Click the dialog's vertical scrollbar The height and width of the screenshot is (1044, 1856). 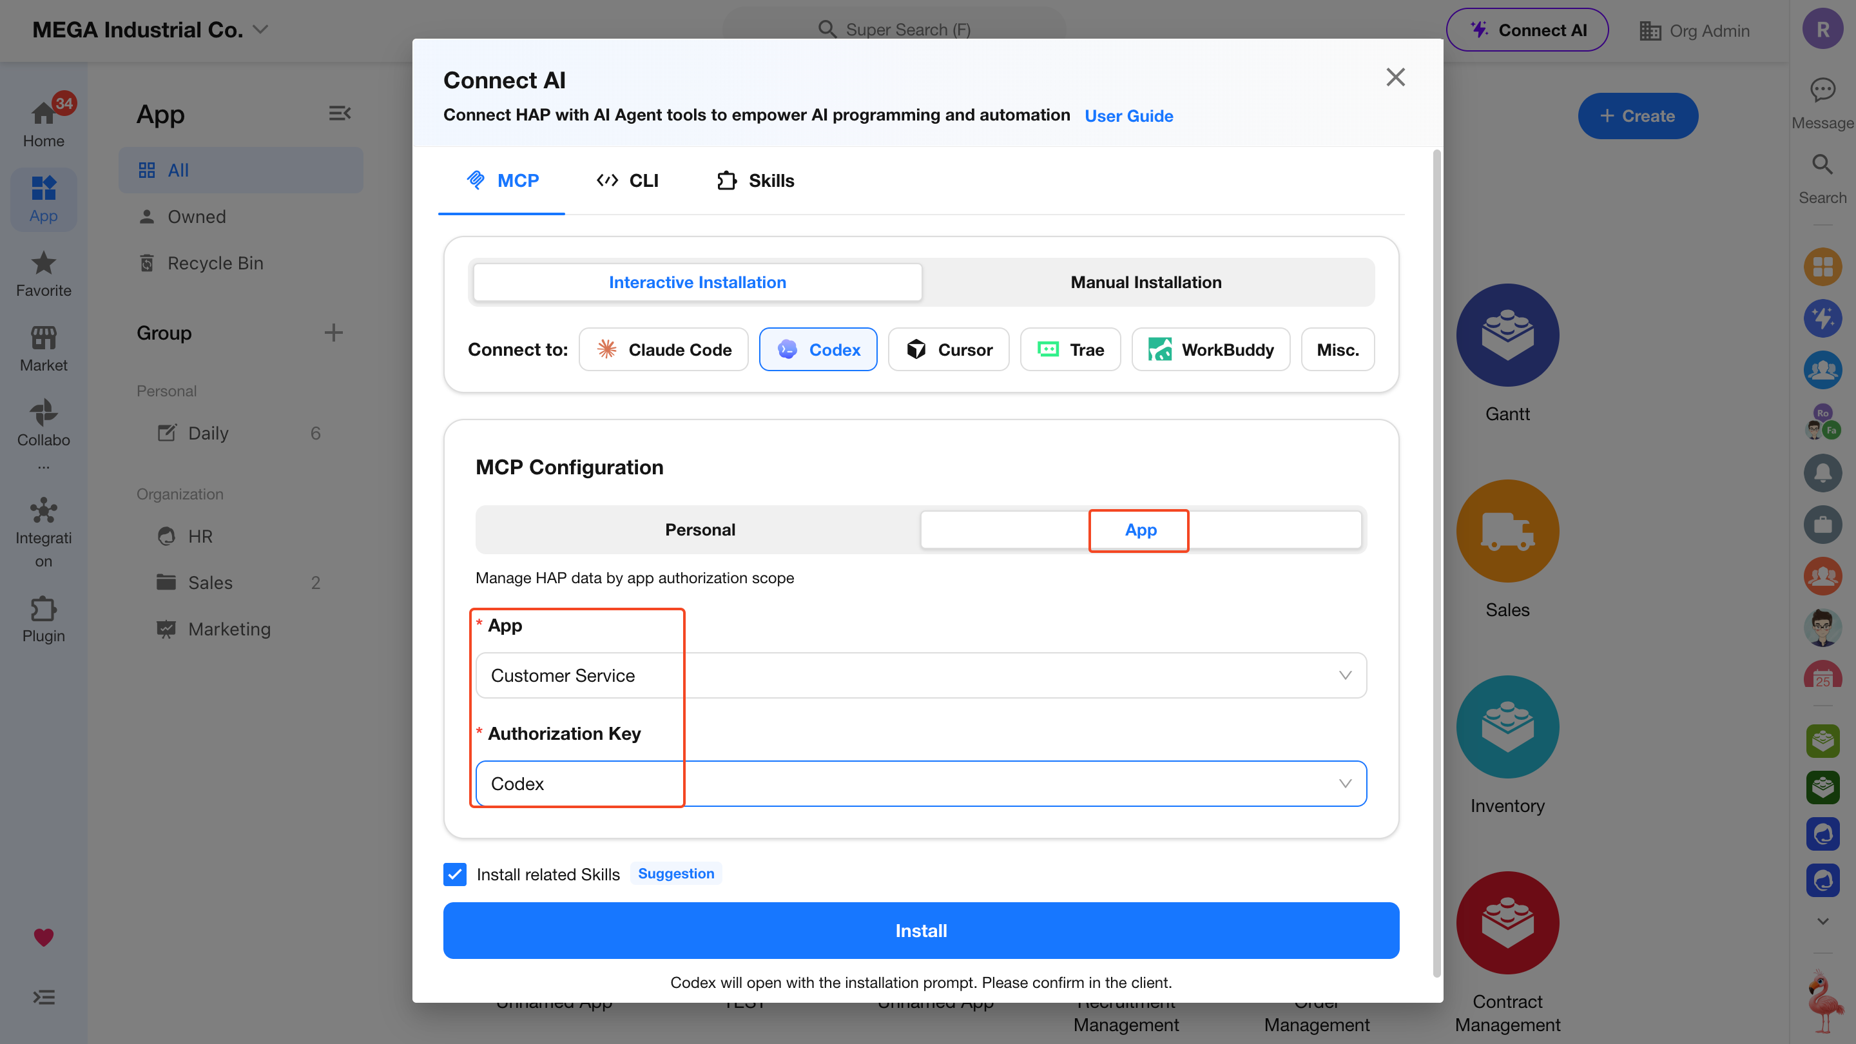(x=1436, y=563)
